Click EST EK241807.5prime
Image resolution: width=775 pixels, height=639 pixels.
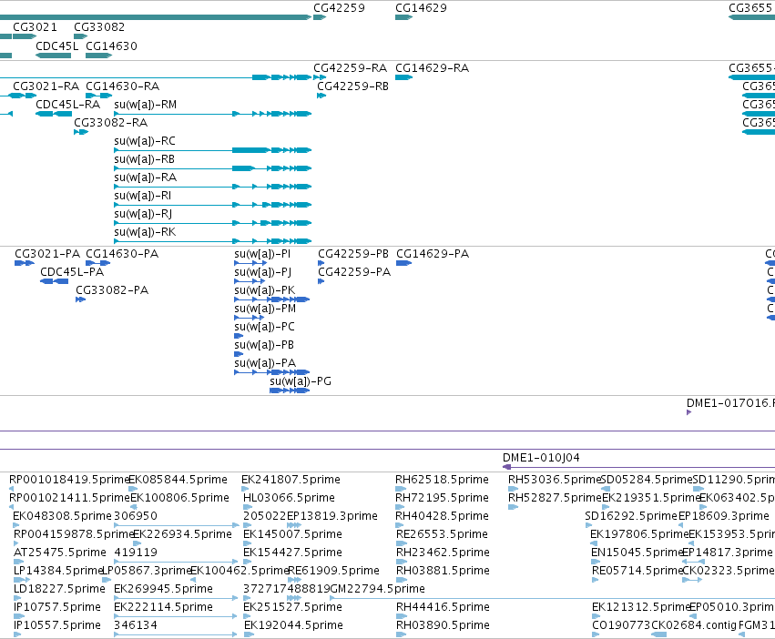(291, 480)
